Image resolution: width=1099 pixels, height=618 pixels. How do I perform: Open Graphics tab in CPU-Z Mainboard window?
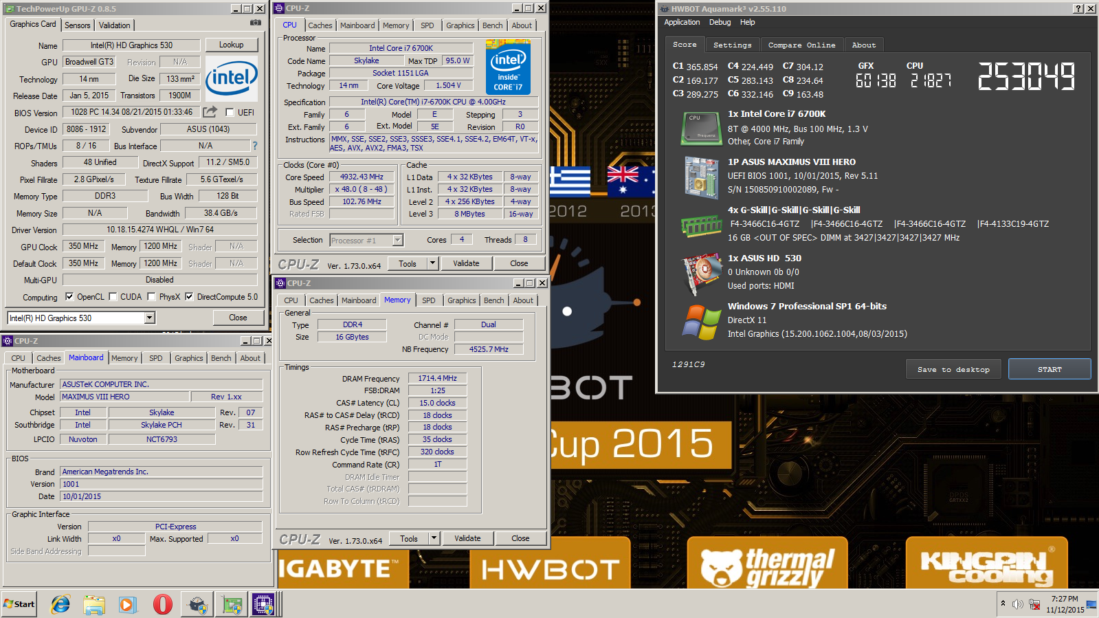click(189, 358)
